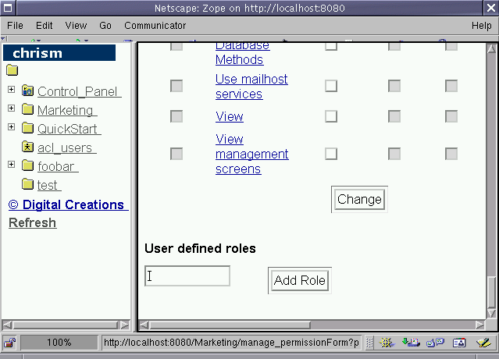The height and width of the screenshot is (359, 499).
Task: Click the test folder icon
Action: [27, 184]
